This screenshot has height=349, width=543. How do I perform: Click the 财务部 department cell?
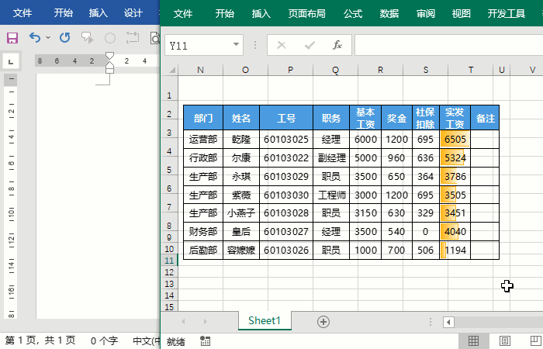203,231
